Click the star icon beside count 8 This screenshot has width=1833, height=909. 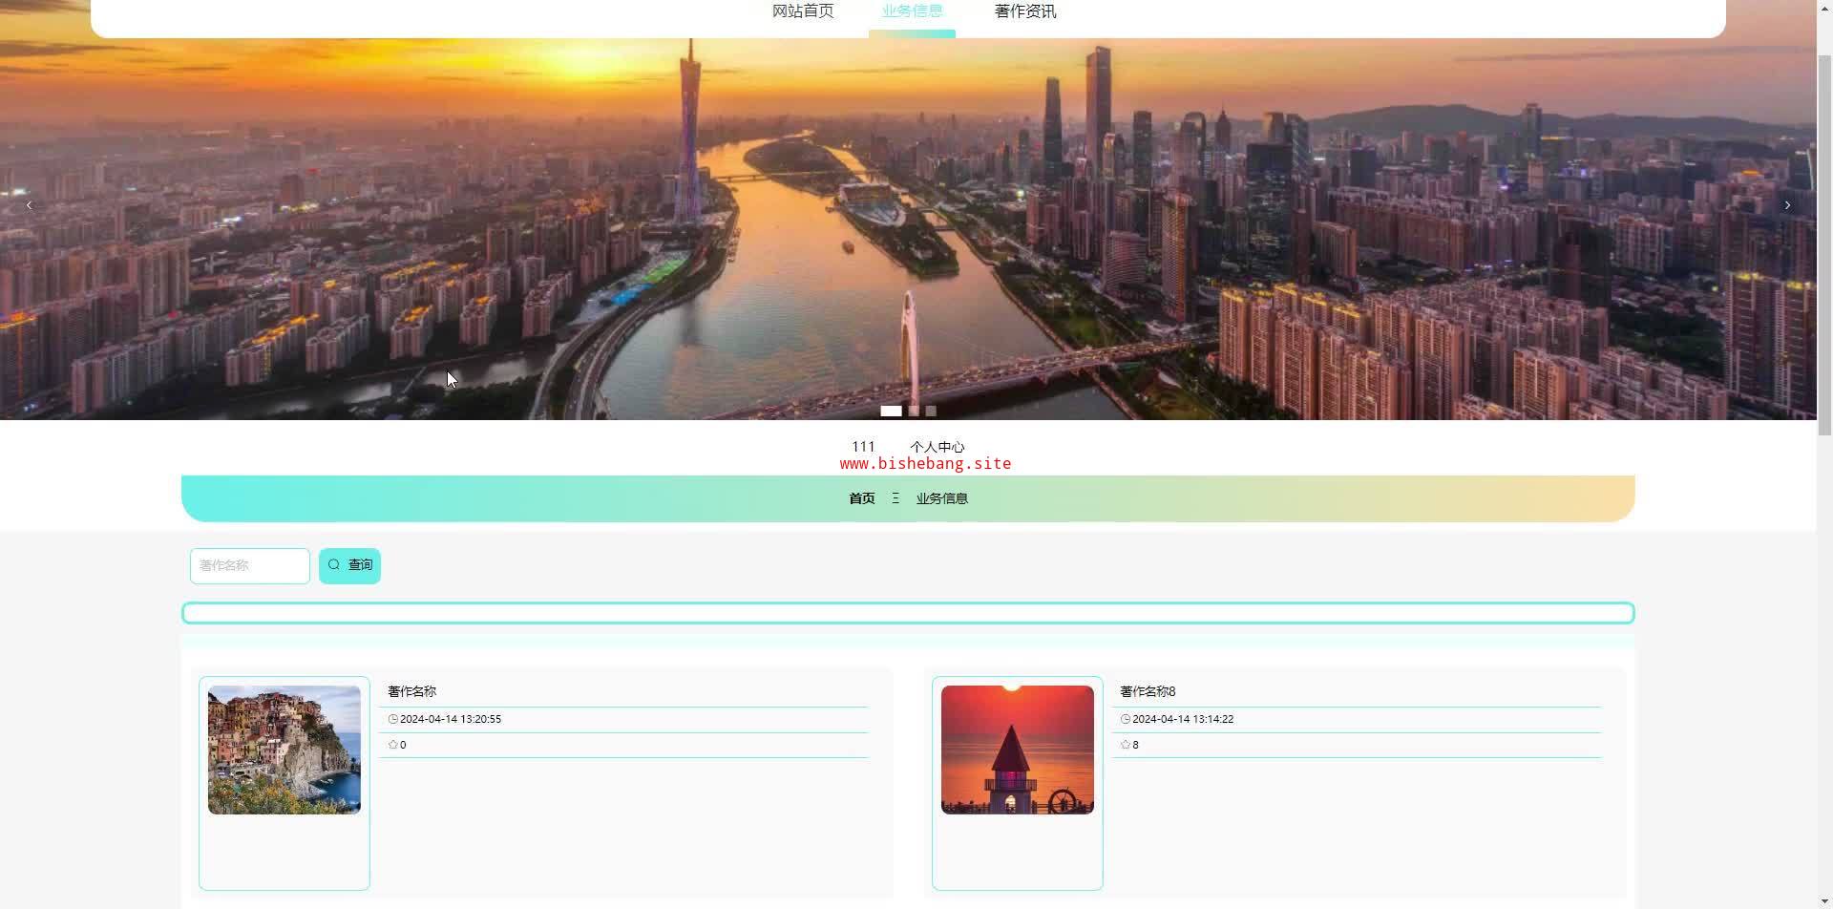[1125, 745]
